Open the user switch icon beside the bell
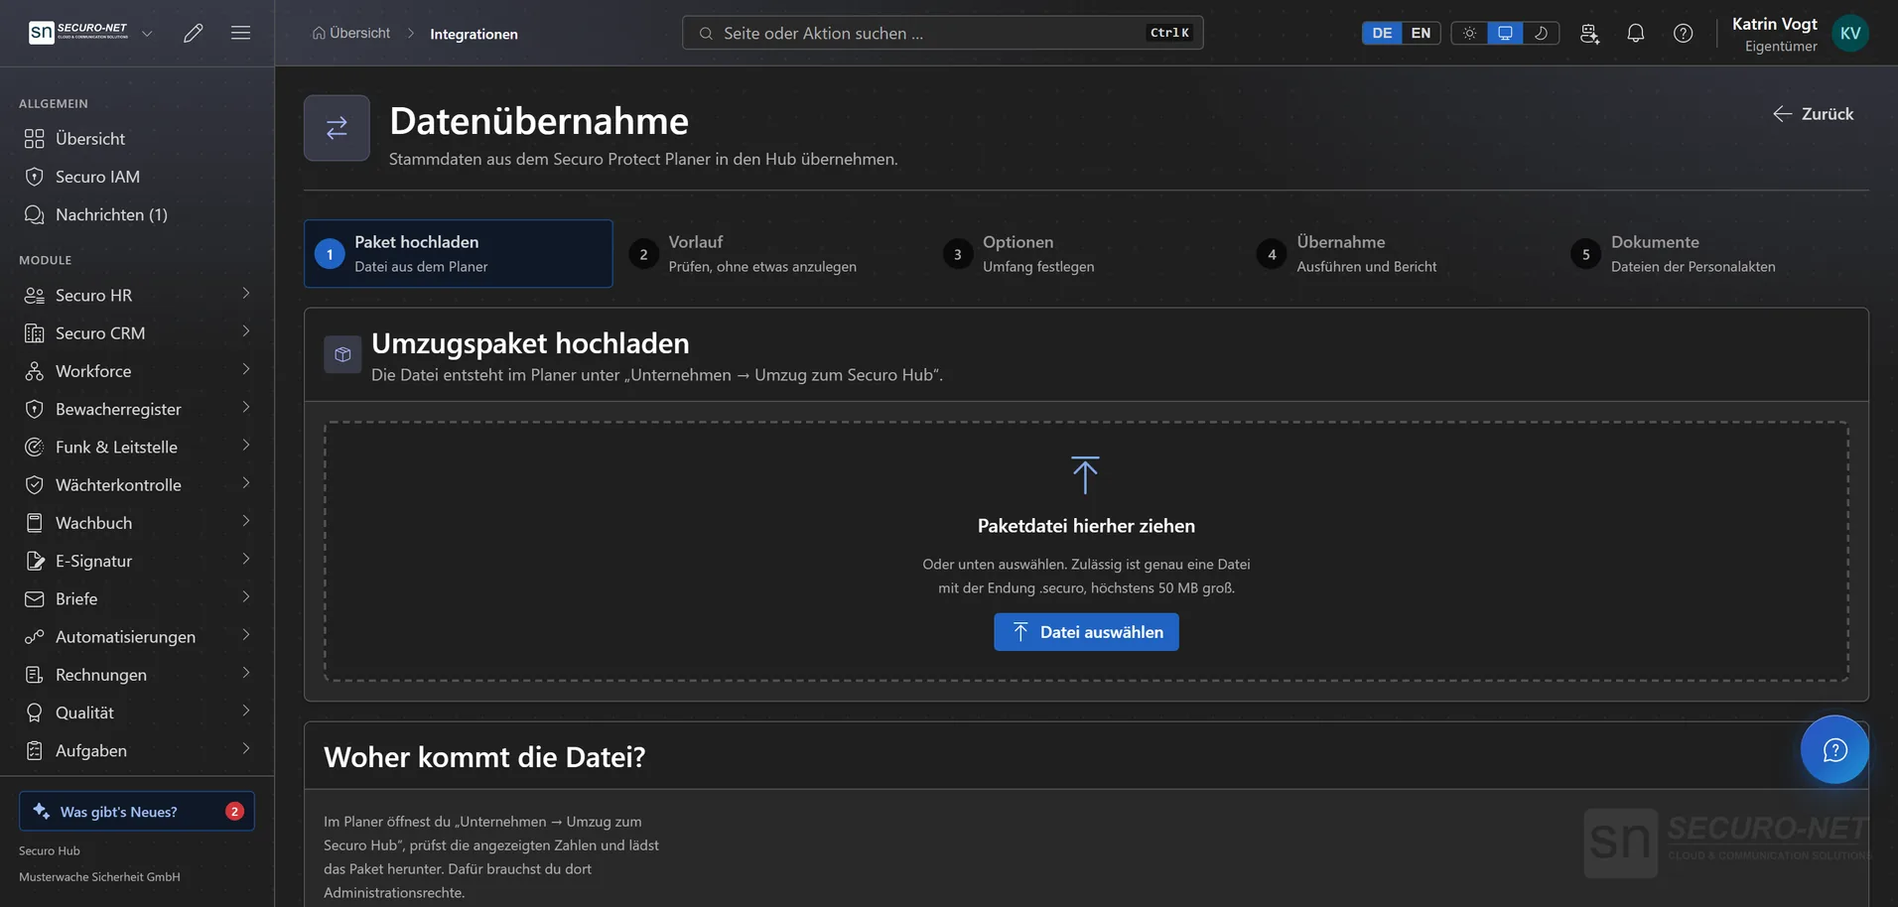 pos(1589,33)
